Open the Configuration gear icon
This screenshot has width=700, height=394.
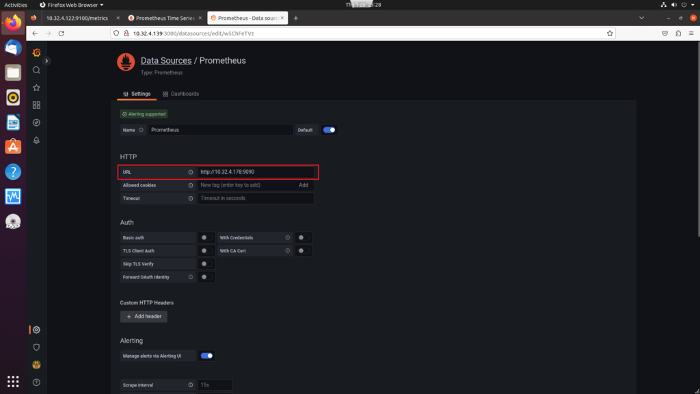coord(37,330)
